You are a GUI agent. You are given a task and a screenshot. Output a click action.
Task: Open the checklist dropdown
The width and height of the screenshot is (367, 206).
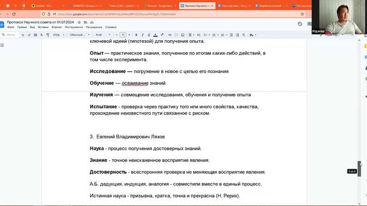click(206, 35)
